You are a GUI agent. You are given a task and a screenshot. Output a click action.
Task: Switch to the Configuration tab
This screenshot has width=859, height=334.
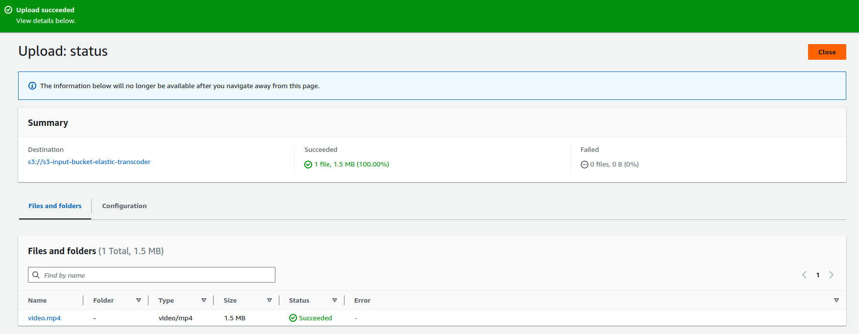(x=124, y=206)
